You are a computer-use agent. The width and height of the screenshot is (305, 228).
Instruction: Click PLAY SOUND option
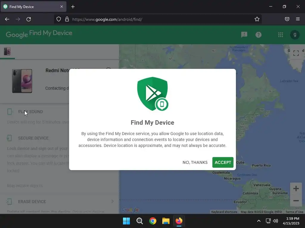pyautogui.click(x=31, y=112)
